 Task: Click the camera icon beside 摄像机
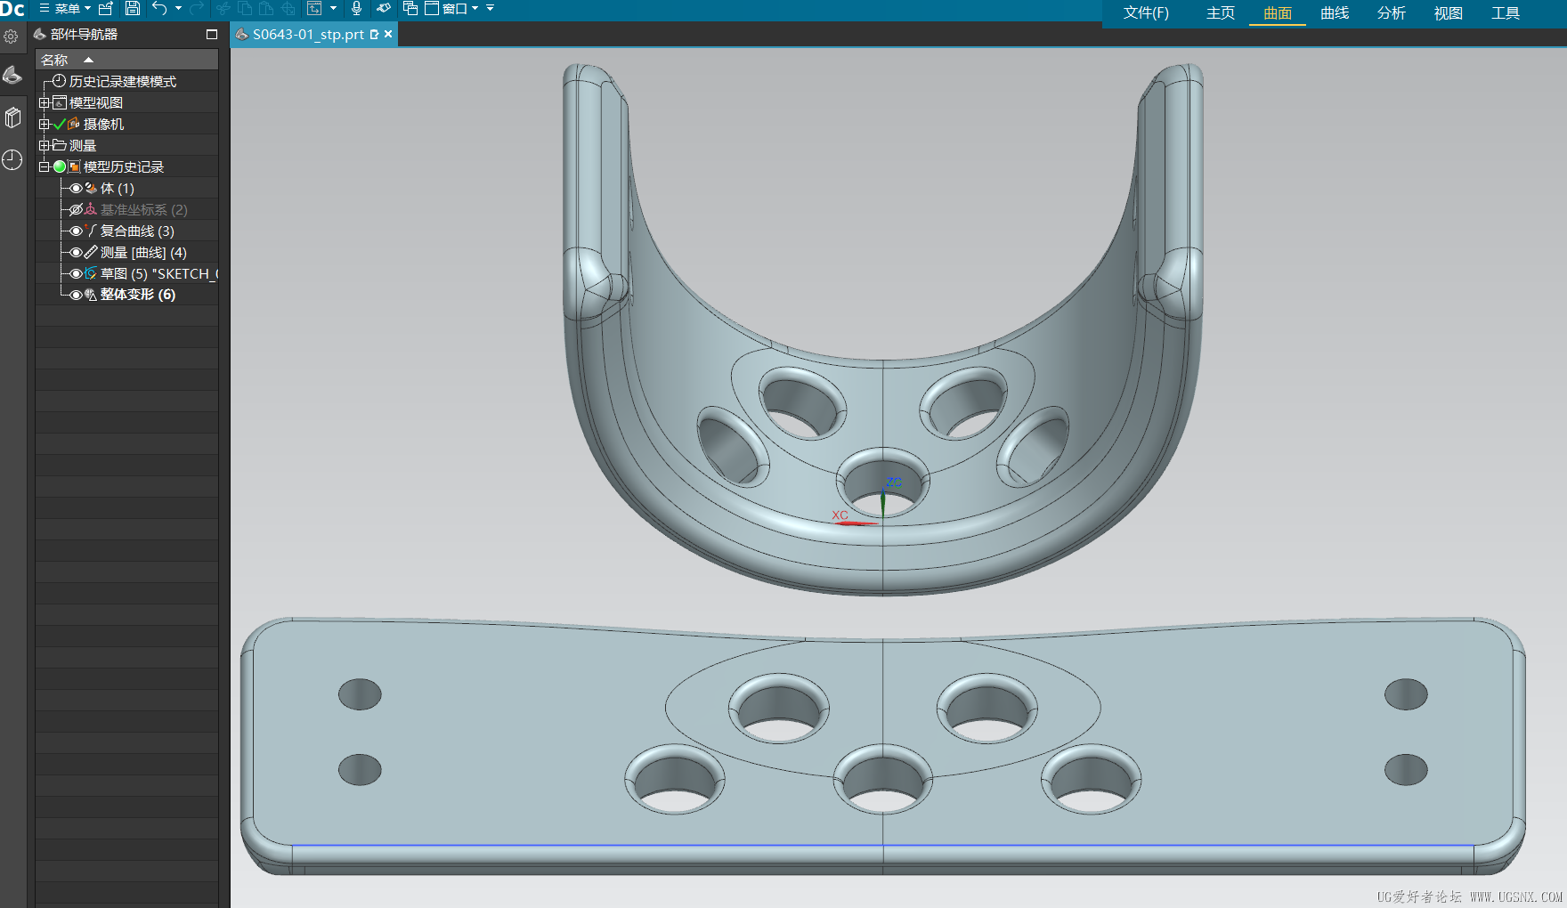tap(75, 124)
